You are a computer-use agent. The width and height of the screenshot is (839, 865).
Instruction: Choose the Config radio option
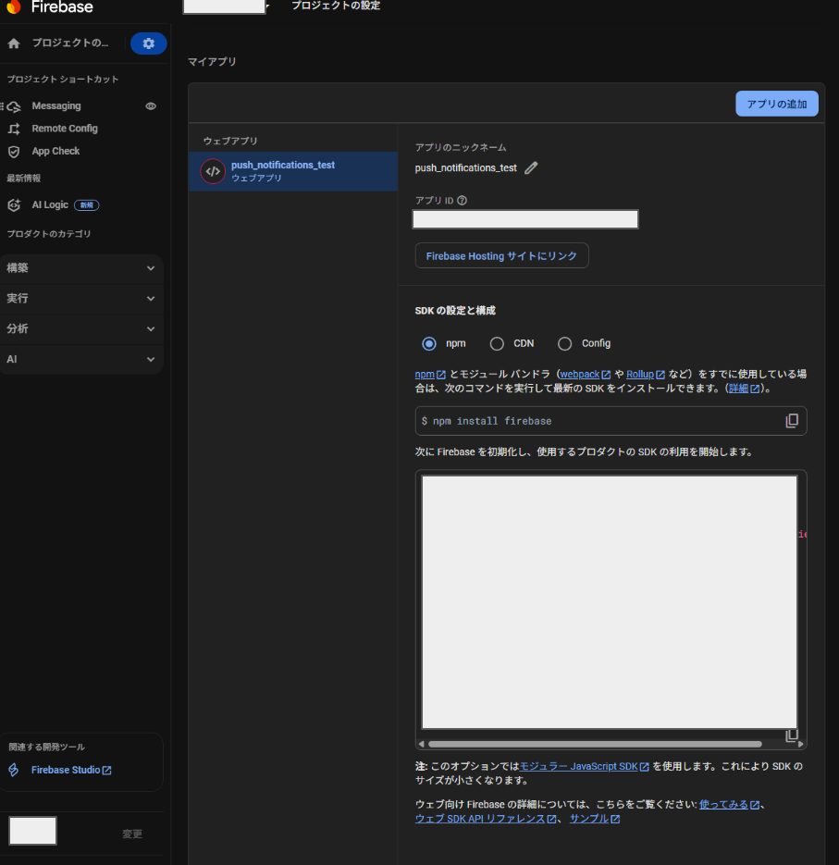565,343
